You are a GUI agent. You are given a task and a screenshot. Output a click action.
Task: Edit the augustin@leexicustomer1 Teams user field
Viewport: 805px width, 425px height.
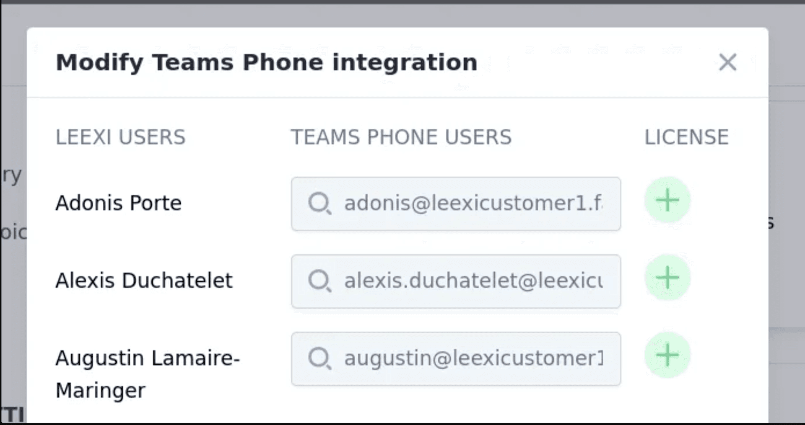point(473,358)
